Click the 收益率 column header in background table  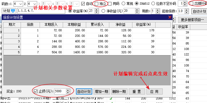183,27
